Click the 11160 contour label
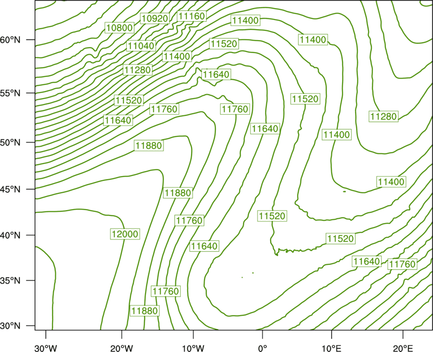This screenshot has width=433, height=352. [192, 16]
